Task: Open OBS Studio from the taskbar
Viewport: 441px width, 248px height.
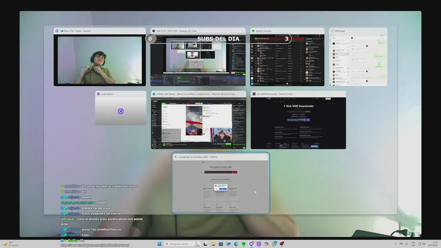Action: (282, 244)
